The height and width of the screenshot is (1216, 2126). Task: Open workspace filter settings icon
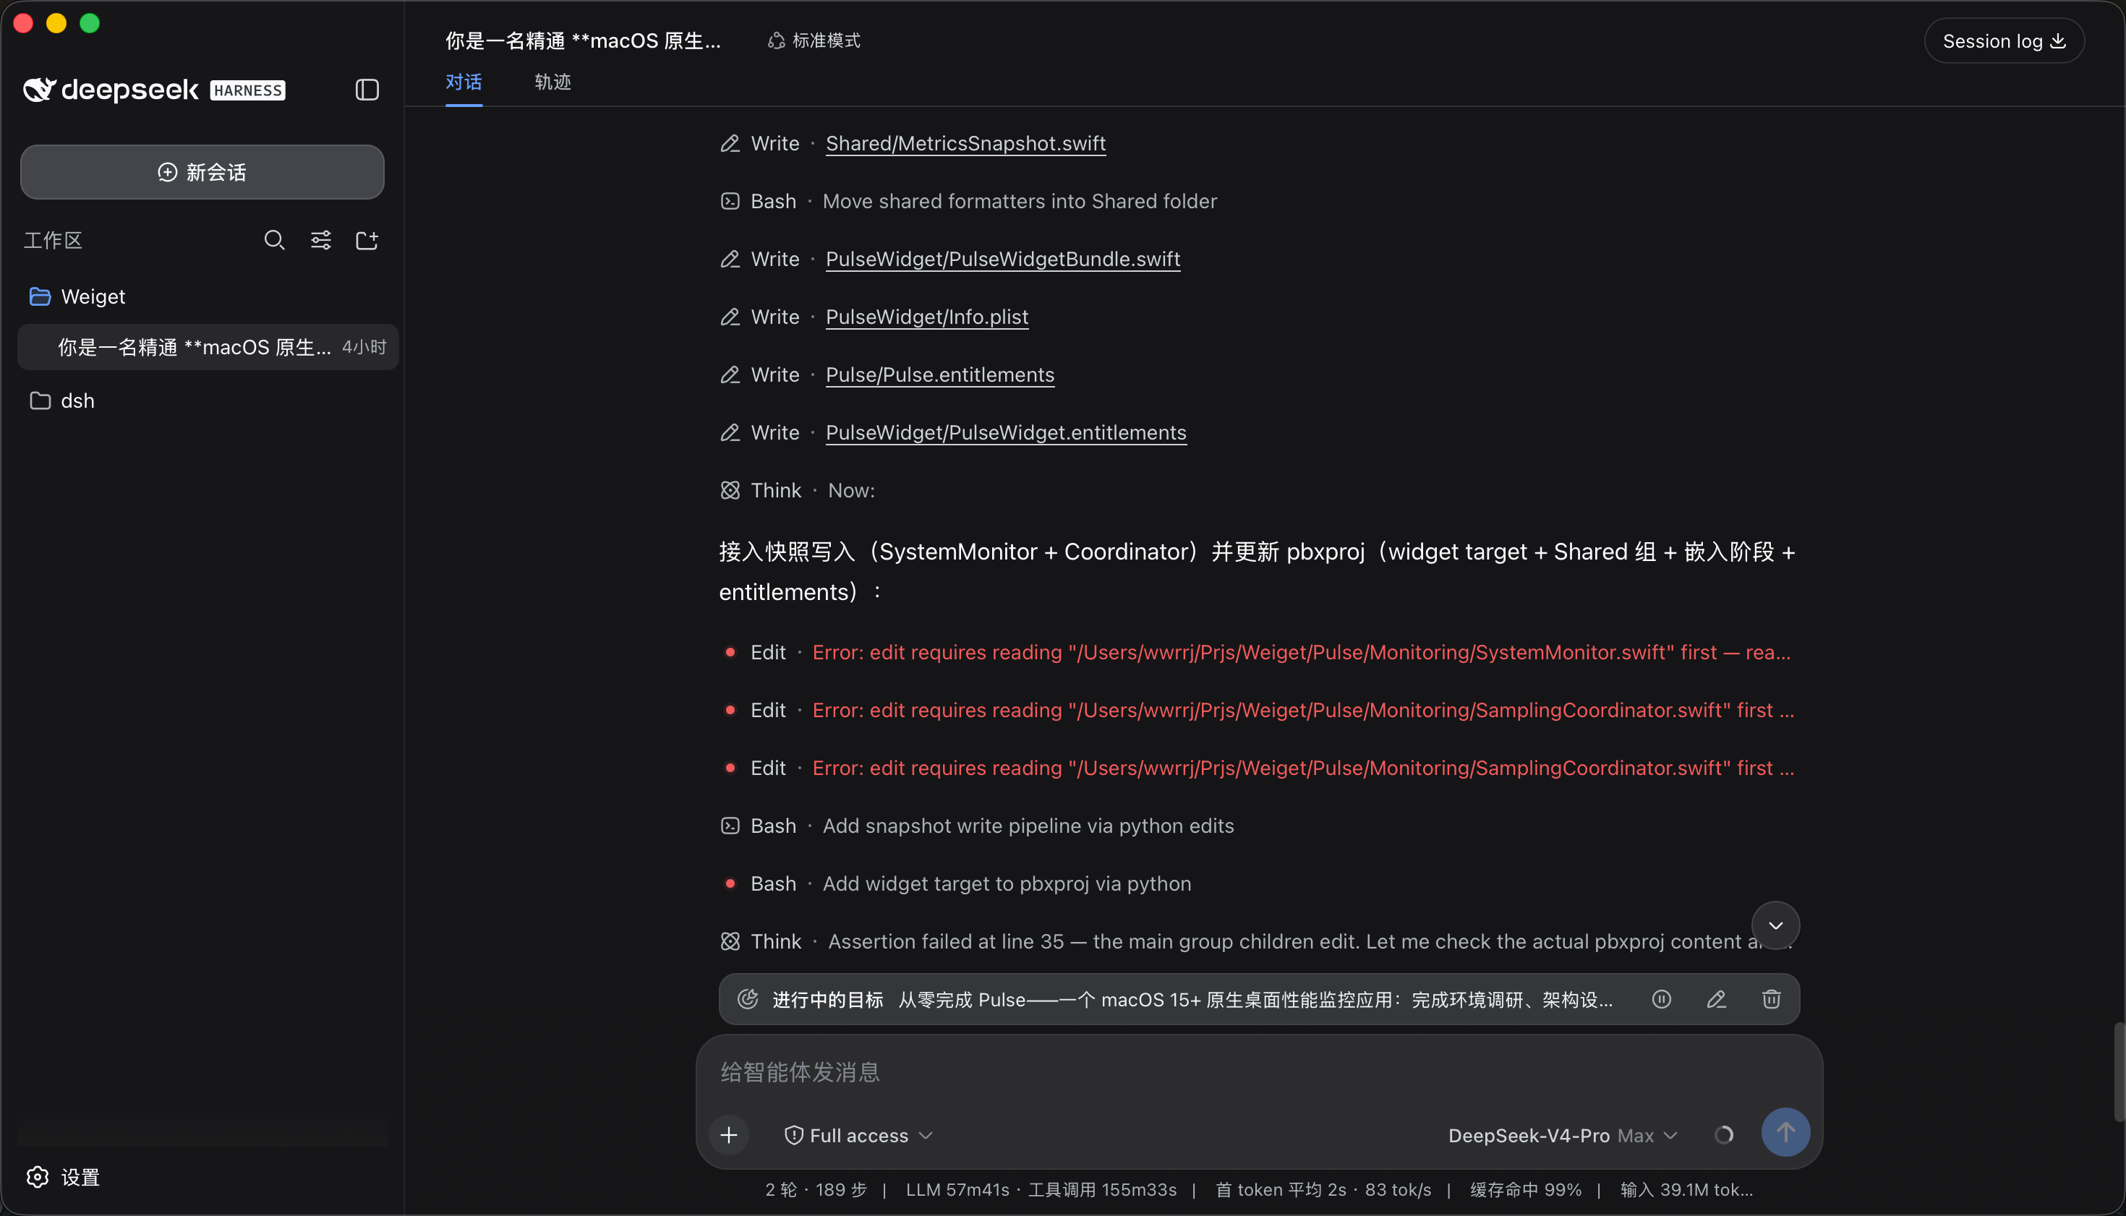[x=321, y=241]
